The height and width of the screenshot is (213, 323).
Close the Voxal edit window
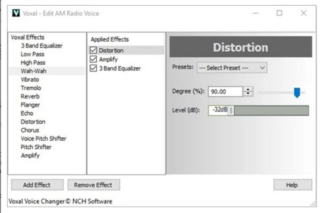[304, 13]
